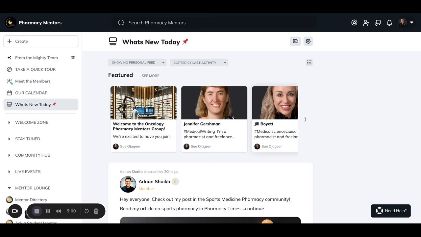This screenshot has width=421, height=237.
Task: Restart the recording
Action: (87, 211)
